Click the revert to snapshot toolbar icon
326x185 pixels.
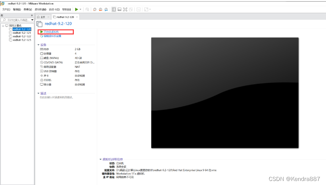point(100,9)
